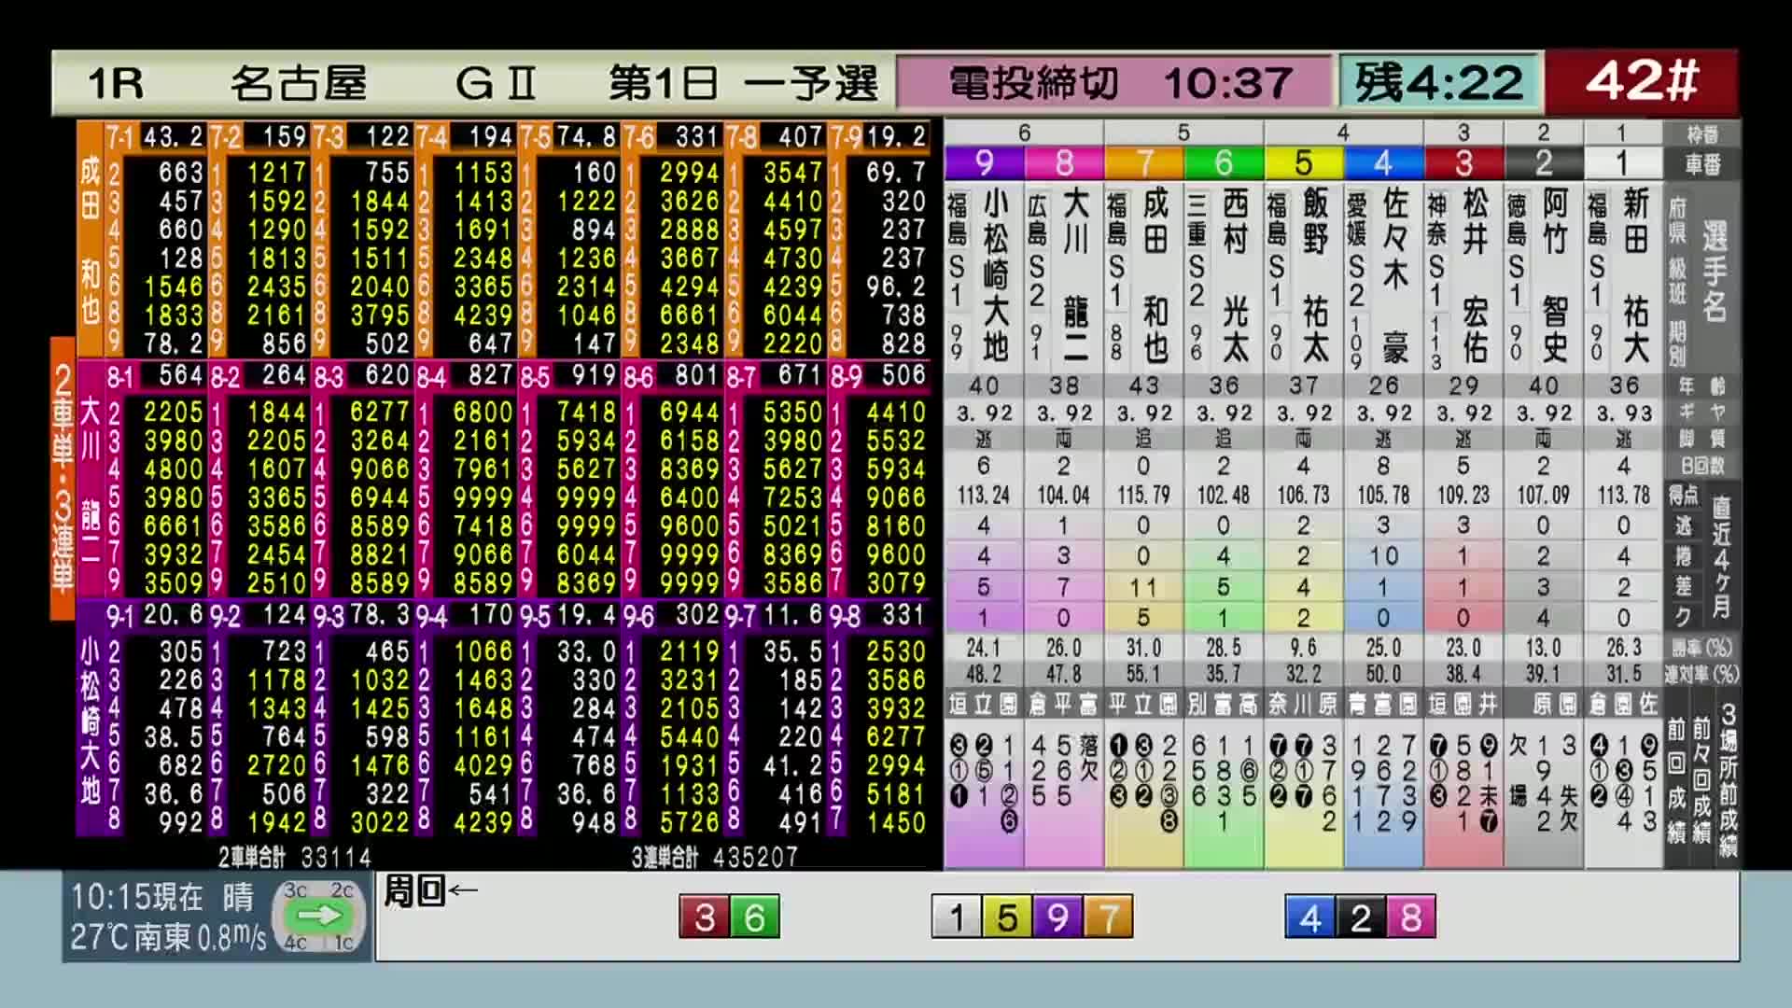
Task: Click the purple car number 9 header
Action: [984, 163]
